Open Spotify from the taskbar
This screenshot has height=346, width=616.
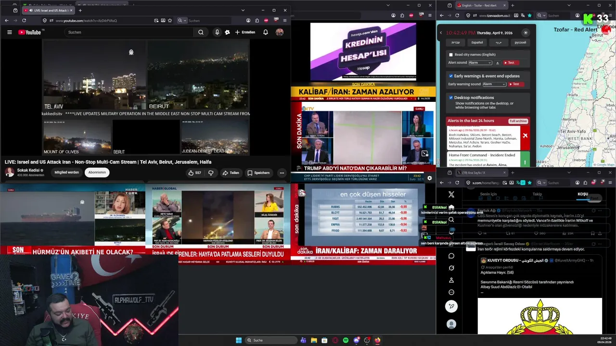click(346, 340)
